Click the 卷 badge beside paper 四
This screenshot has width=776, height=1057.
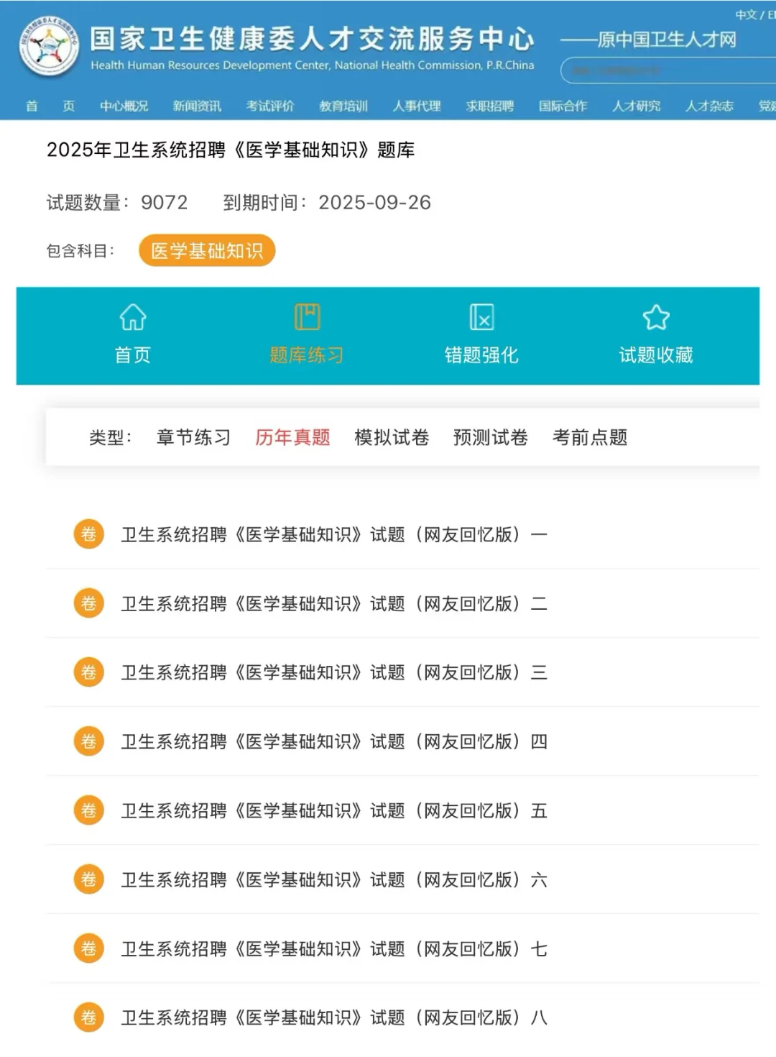(88, 741)
